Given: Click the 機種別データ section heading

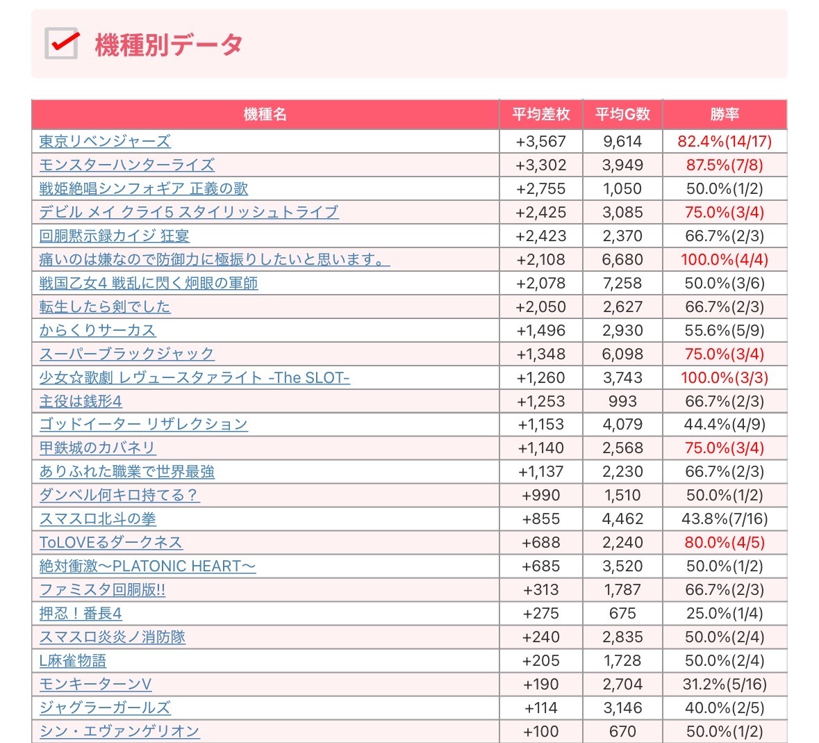Looking at the screenshot, I should pyautogui.click(x=169, y=44).
